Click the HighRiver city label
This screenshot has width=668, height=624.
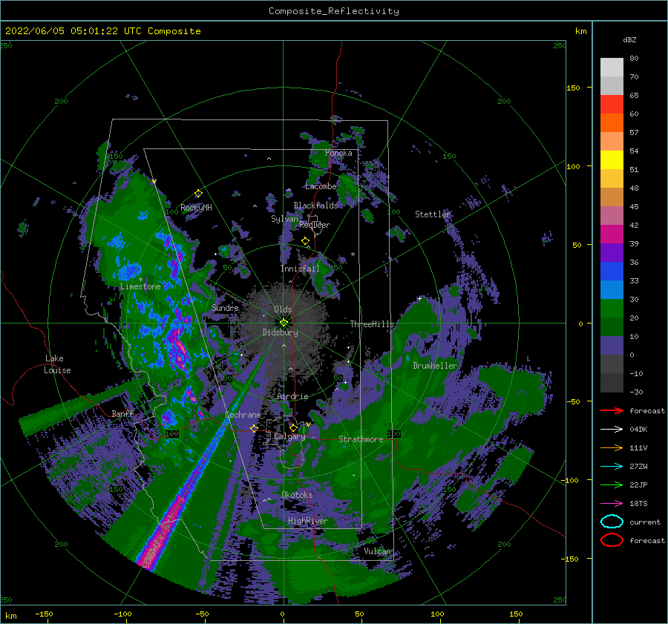point(308,521)
